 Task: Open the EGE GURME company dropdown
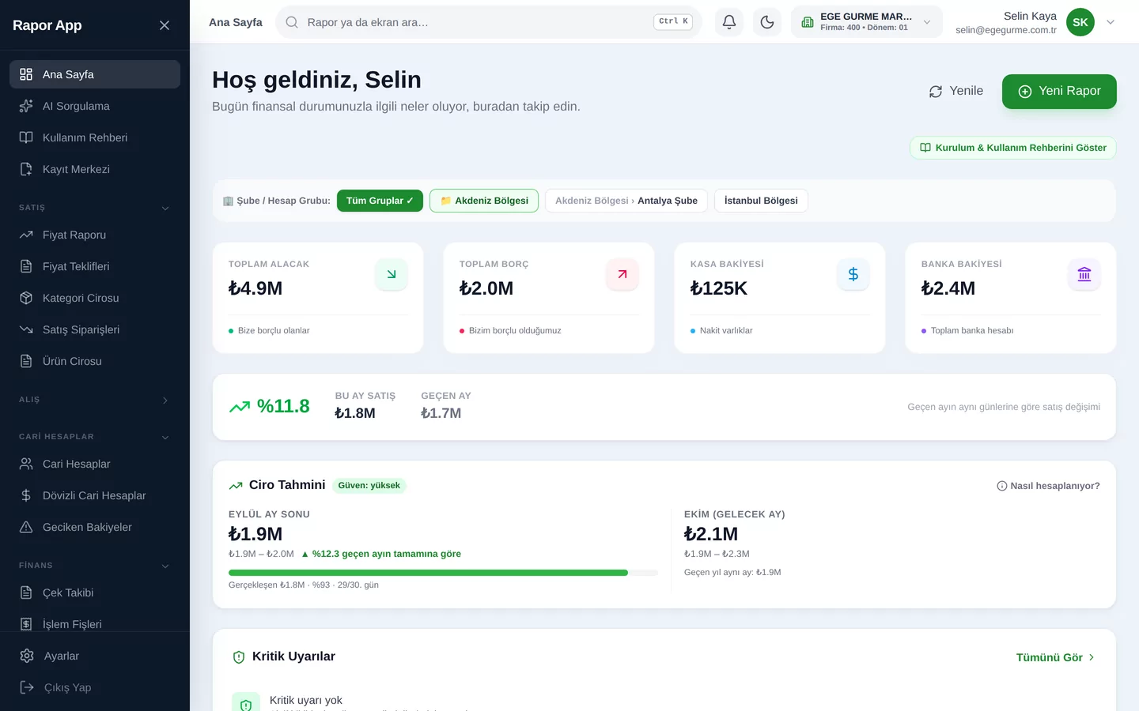[867, 22]
